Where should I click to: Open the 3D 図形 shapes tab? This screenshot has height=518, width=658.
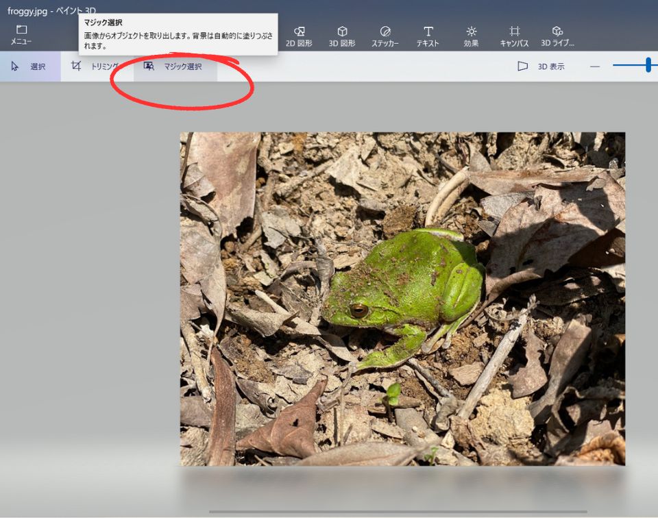click(x=342, y=36)
